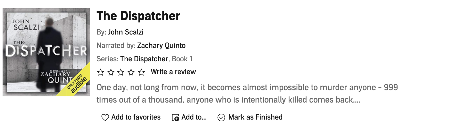Rate the book one star
The height and width of the screenshot is (134, 454).
coord(101,72)
